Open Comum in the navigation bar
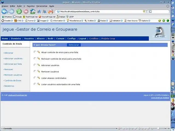Viewport: 175px width, 131px height. click(60, 38)
